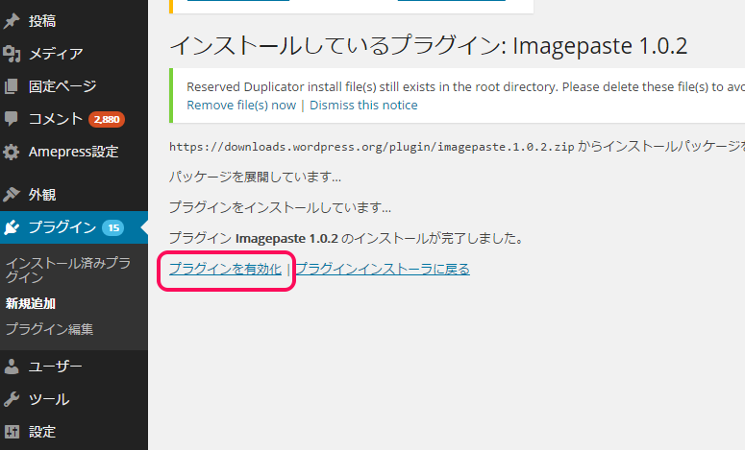The height and width of the screenshot is (450, 745).
Task: Open インストール済みプラグイン submenu item
Action: (67, 270)
